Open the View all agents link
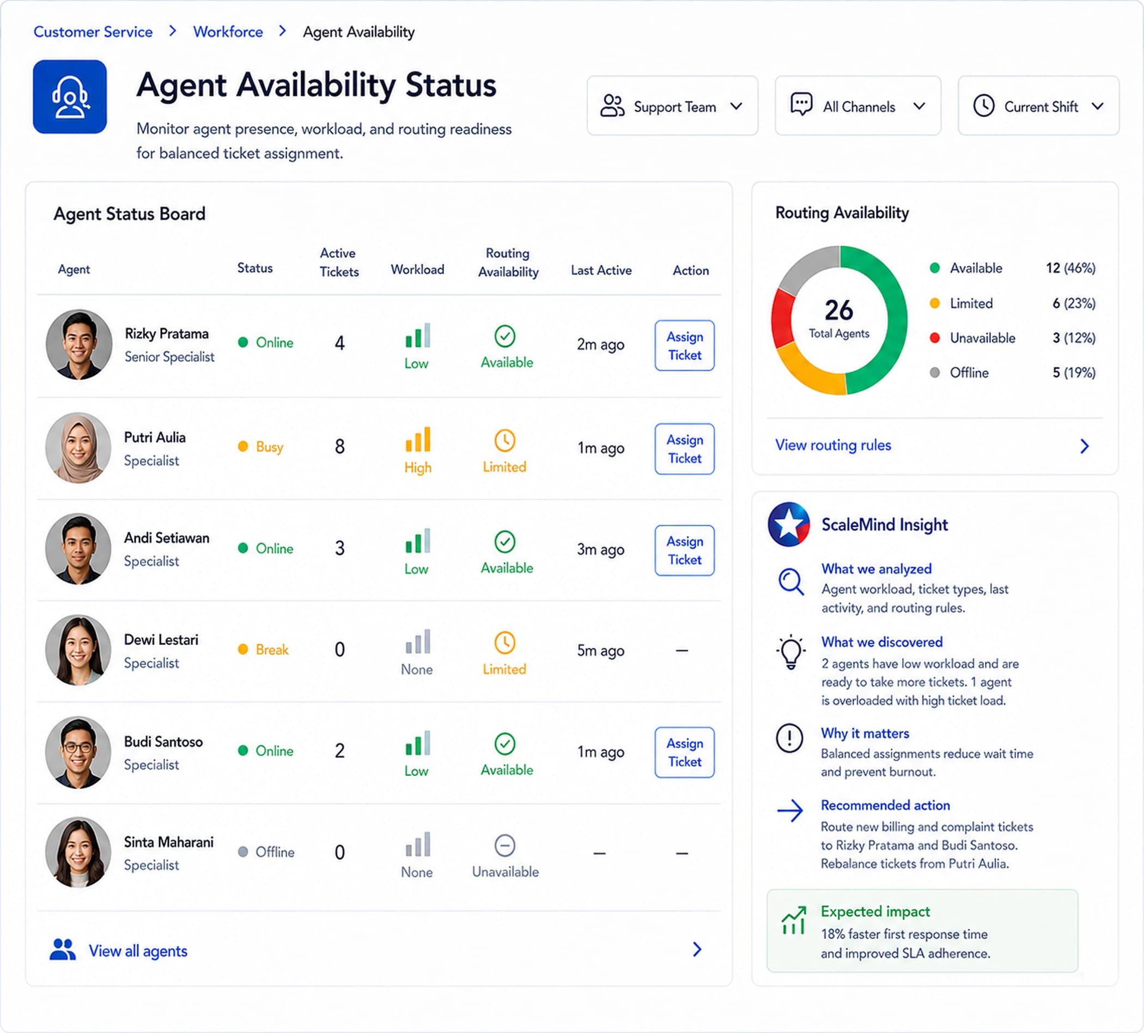 [x=138, y=951]
